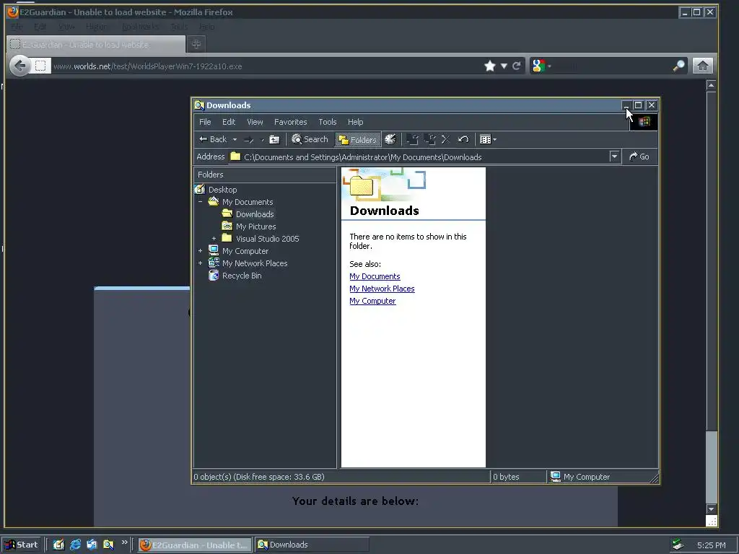Click the system tray network icon
The image size is (739, 554).
pyautogui.click(x=678, y=545)
